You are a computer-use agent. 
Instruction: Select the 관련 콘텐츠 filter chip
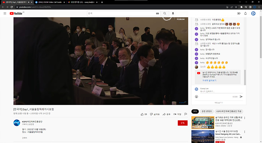(207, 111)
